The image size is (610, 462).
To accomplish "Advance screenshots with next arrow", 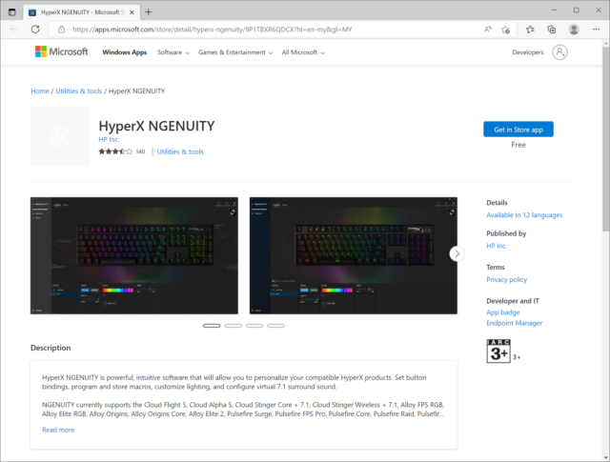I will click(x=457, y=254).
